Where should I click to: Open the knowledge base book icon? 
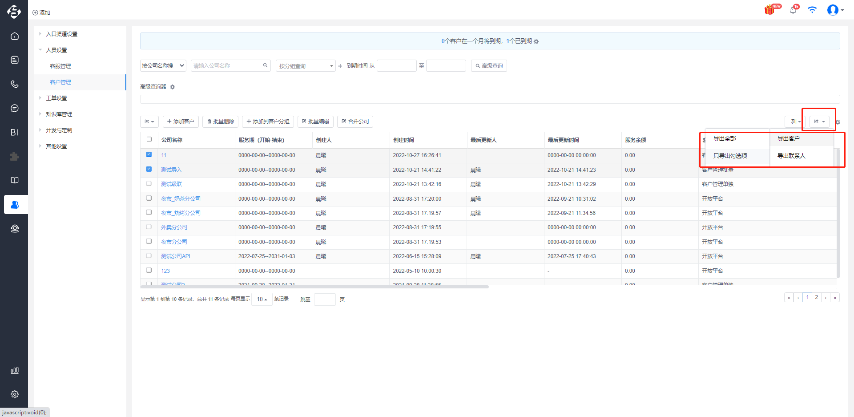pos(15,180)
